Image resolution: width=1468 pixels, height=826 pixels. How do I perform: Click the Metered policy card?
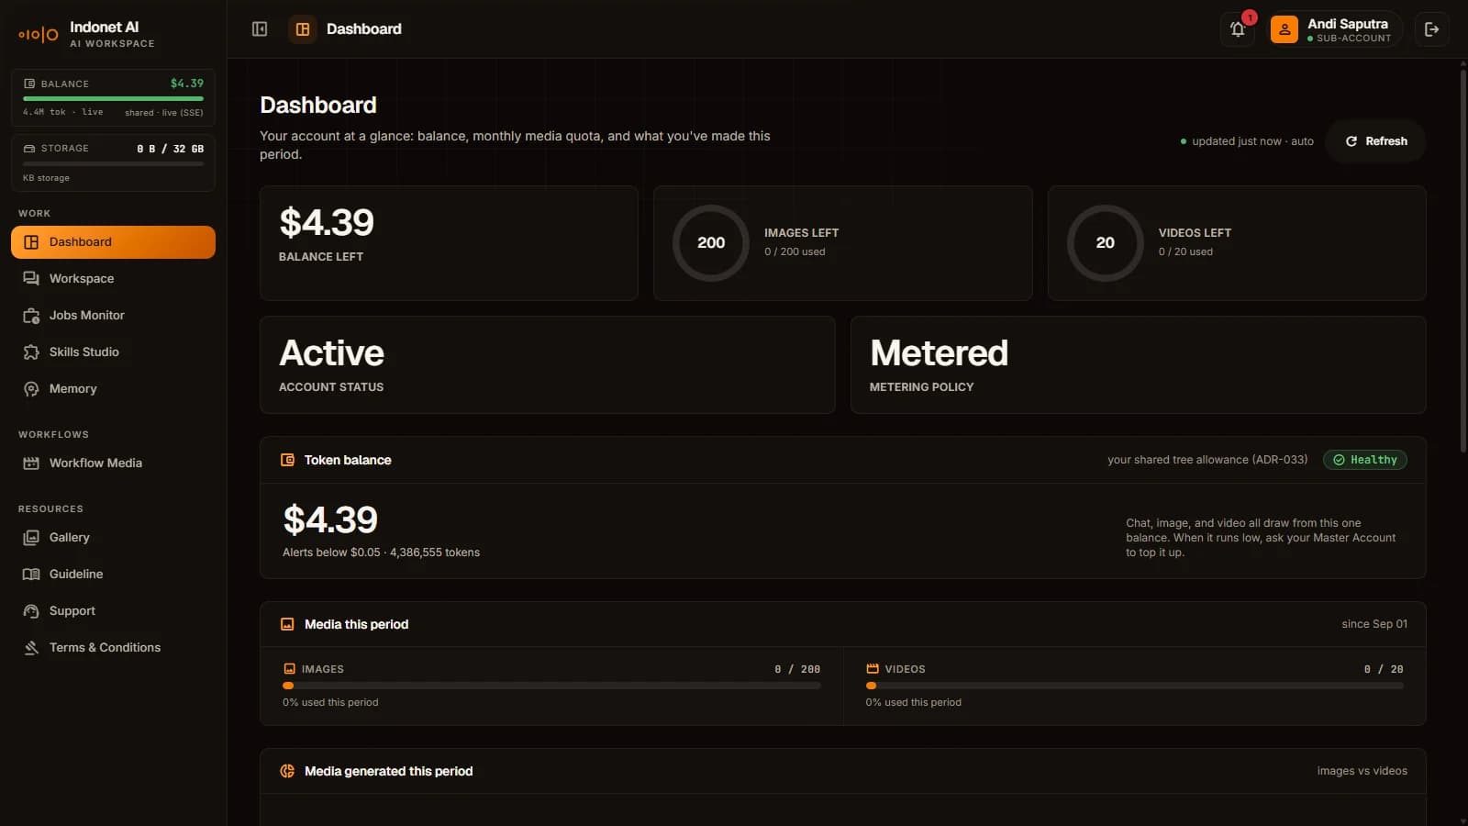tap(1138, 365)
